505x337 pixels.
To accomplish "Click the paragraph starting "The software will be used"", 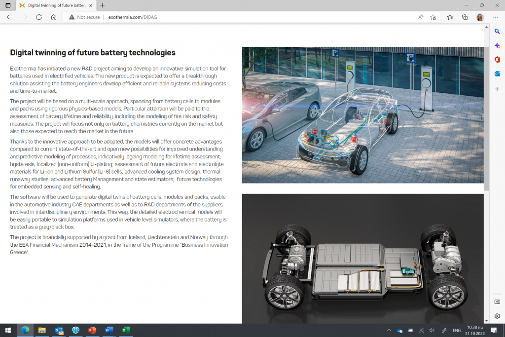I will (118, 212).
